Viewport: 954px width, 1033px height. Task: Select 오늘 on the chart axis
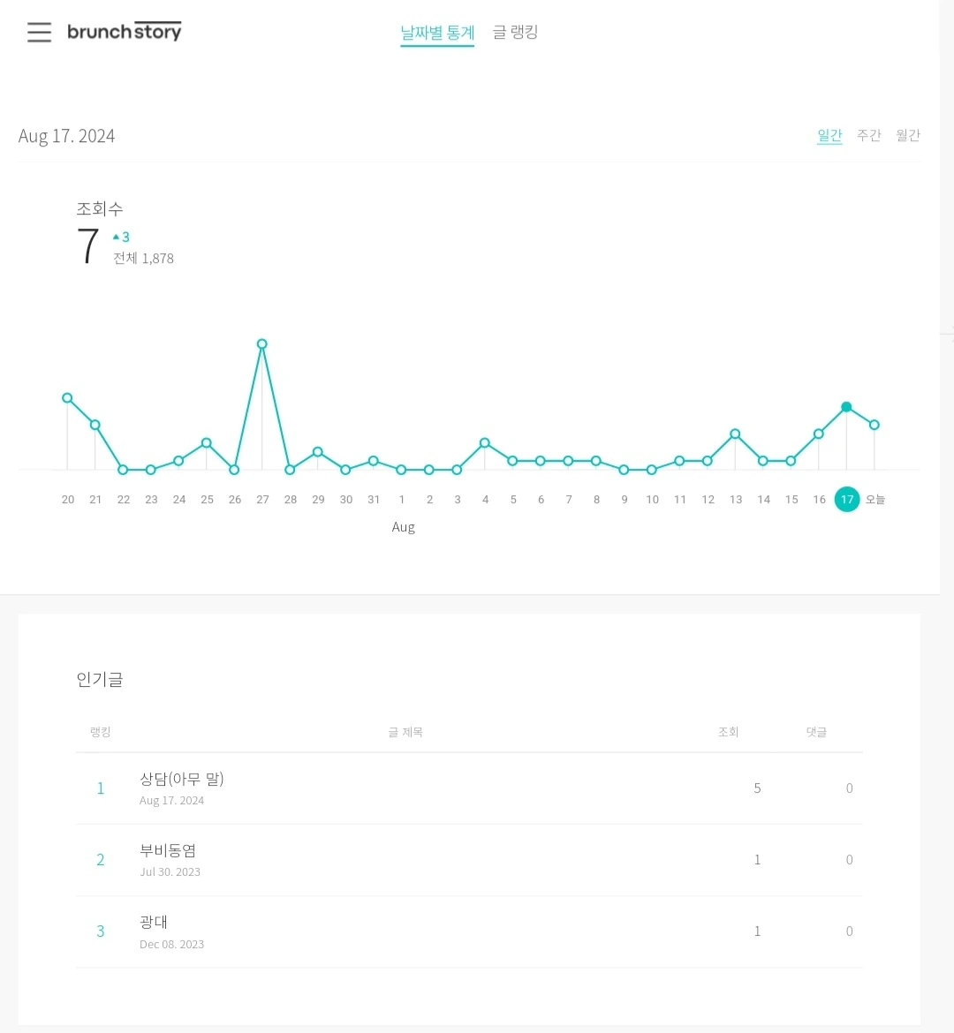point(874,500)
